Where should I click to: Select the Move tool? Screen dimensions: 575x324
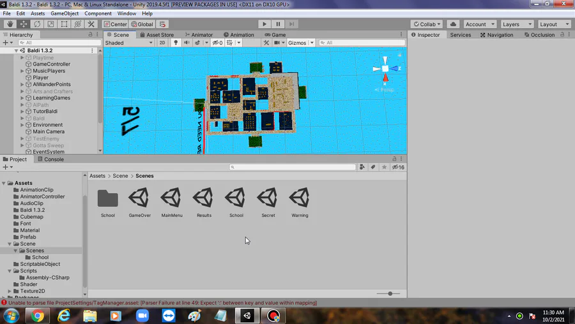coord(24,24)
